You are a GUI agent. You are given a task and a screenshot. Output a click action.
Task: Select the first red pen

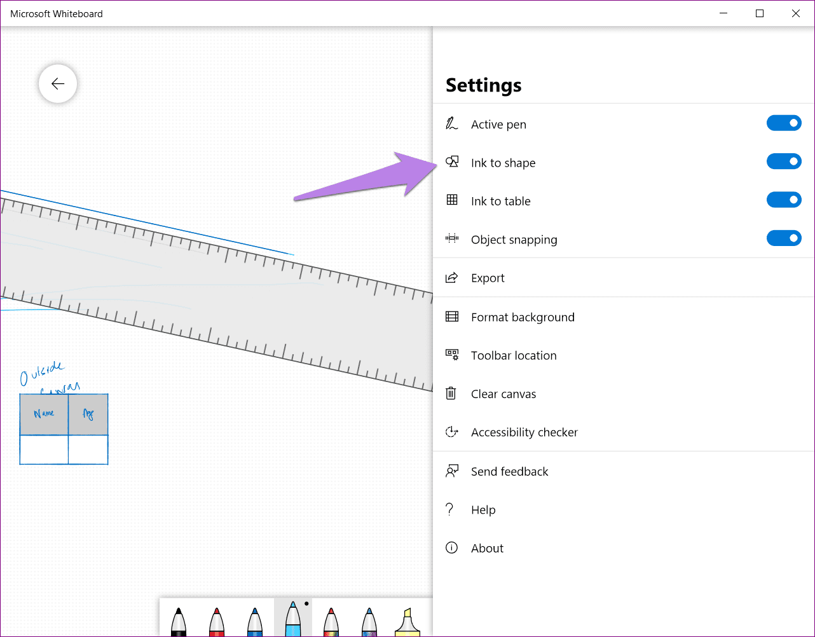click(217, 621)
